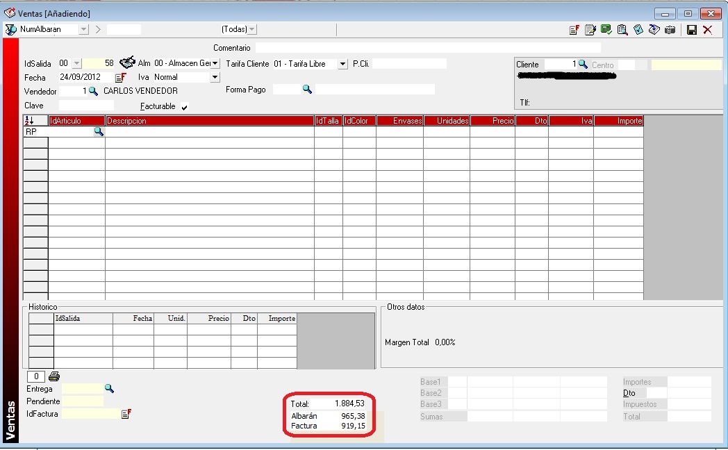Click the IdFactura input field

coord(91,413)
